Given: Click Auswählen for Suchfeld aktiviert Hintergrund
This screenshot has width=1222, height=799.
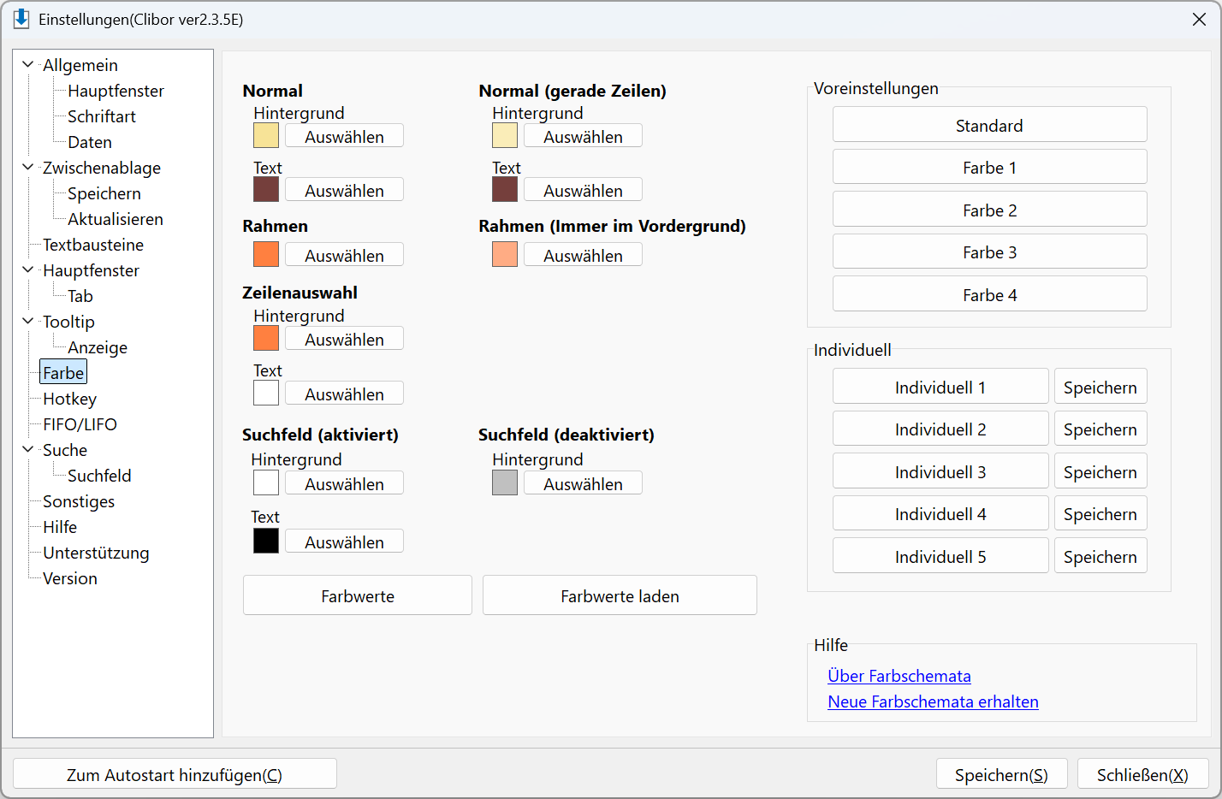Looking at the screenshot, I should point(344,483).
